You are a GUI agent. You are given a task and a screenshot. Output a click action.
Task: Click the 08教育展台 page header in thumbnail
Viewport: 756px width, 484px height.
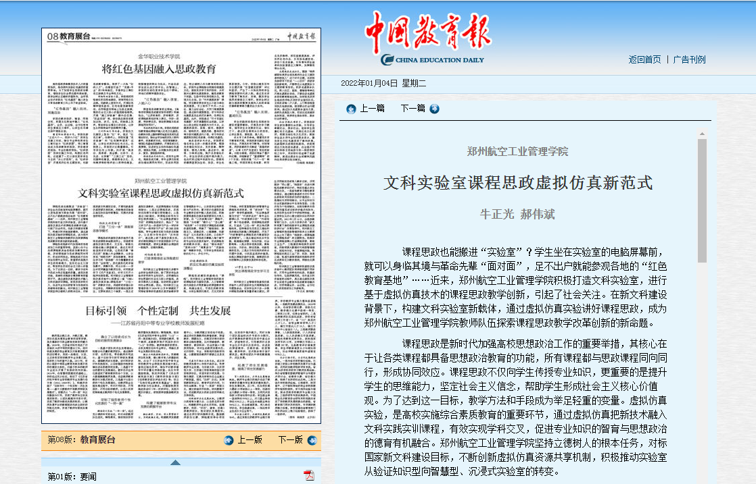[x=68, y=36]
